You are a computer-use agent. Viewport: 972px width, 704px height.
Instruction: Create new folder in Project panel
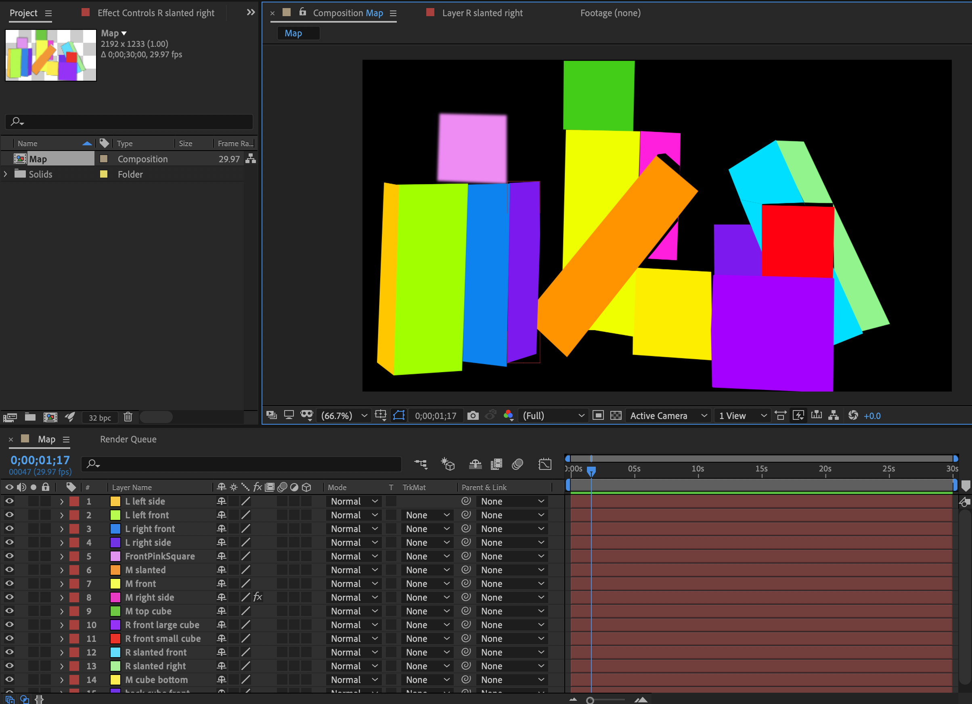(x=30, y=417)
